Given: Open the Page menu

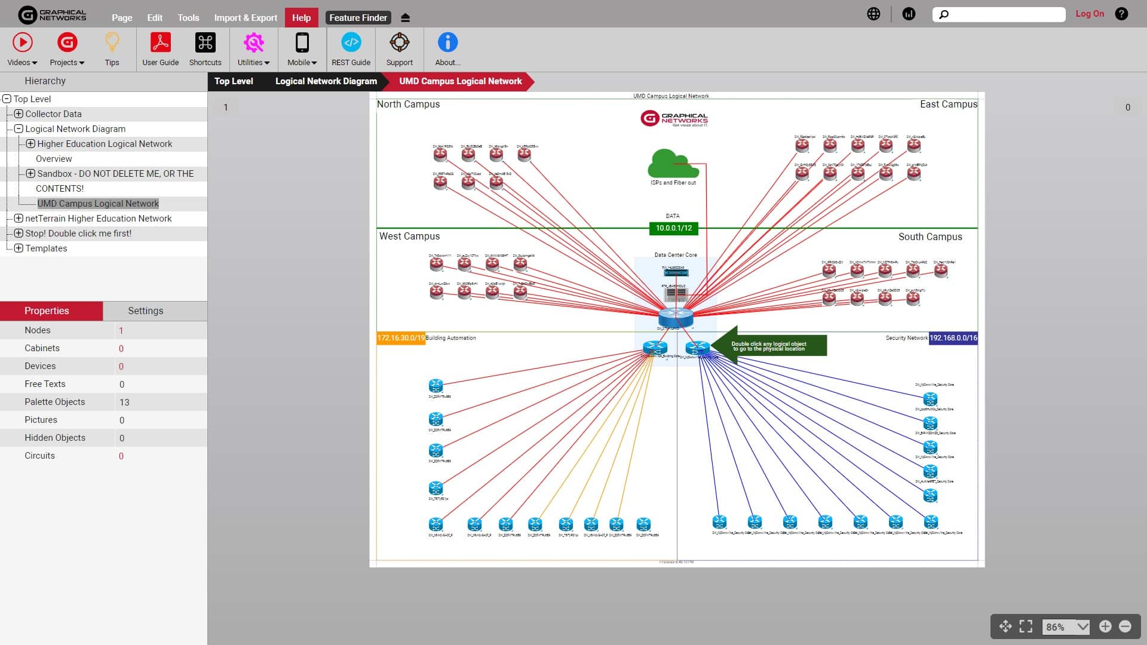Looking at the screenshot, I should (122, 18).
